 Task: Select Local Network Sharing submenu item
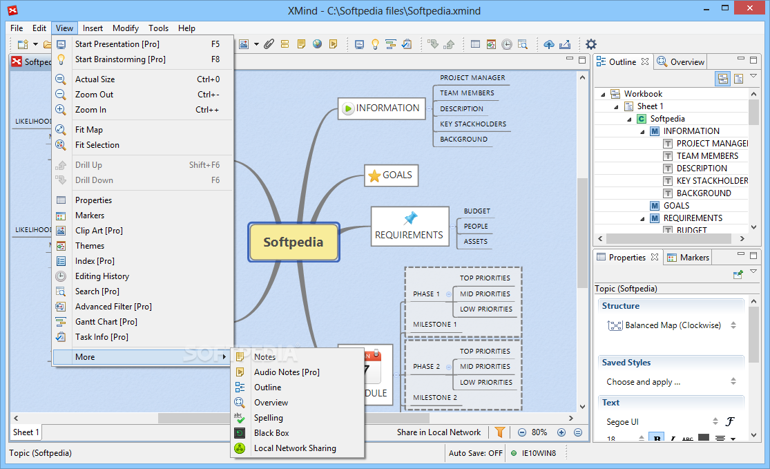coord(298,448)
